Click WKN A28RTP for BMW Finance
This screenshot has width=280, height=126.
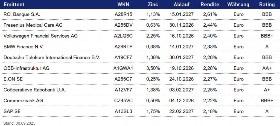click(x=124, y=47)
